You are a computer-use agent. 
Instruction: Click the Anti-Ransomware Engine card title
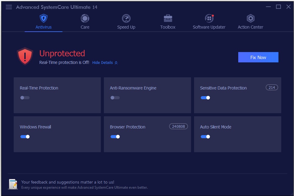[133, 88]
